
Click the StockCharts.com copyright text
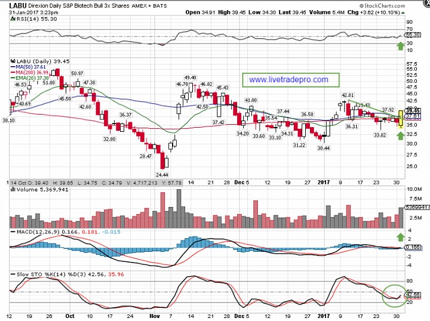(x=382, y=5)
